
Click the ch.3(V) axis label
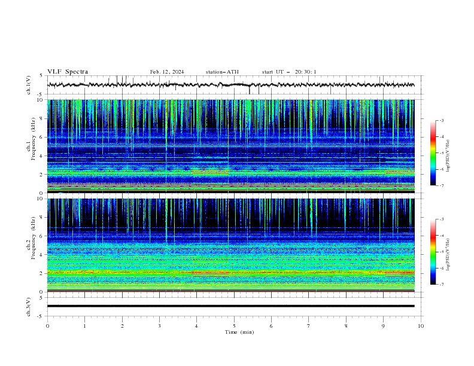click(x=29, y=307)
